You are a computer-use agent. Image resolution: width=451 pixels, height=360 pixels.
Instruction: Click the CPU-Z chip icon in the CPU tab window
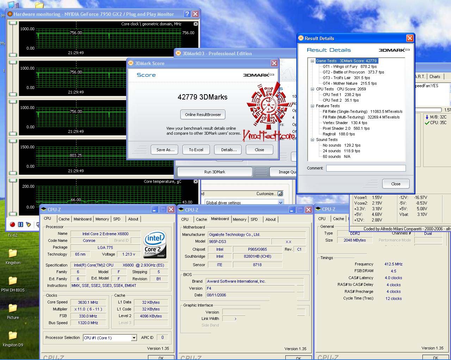pyautogui.click(x=44, y=209)
